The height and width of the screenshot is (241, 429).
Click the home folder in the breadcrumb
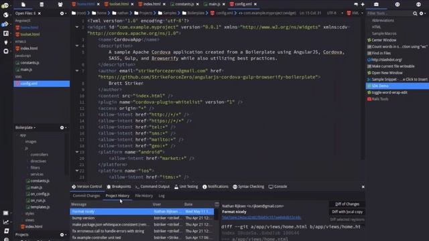click(x=99, y=13)
